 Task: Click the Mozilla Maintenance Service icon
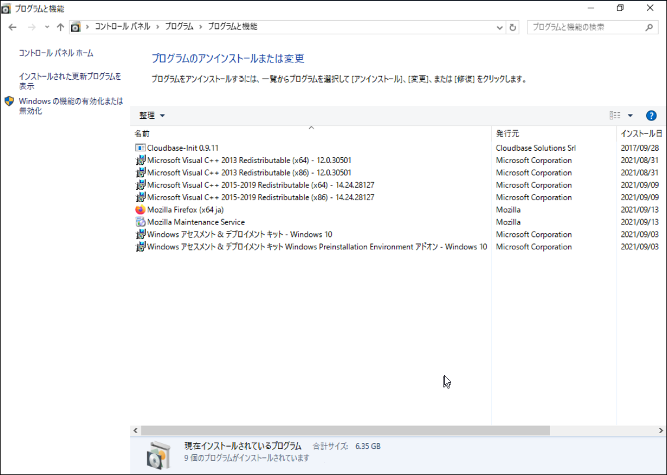[140, 222]
